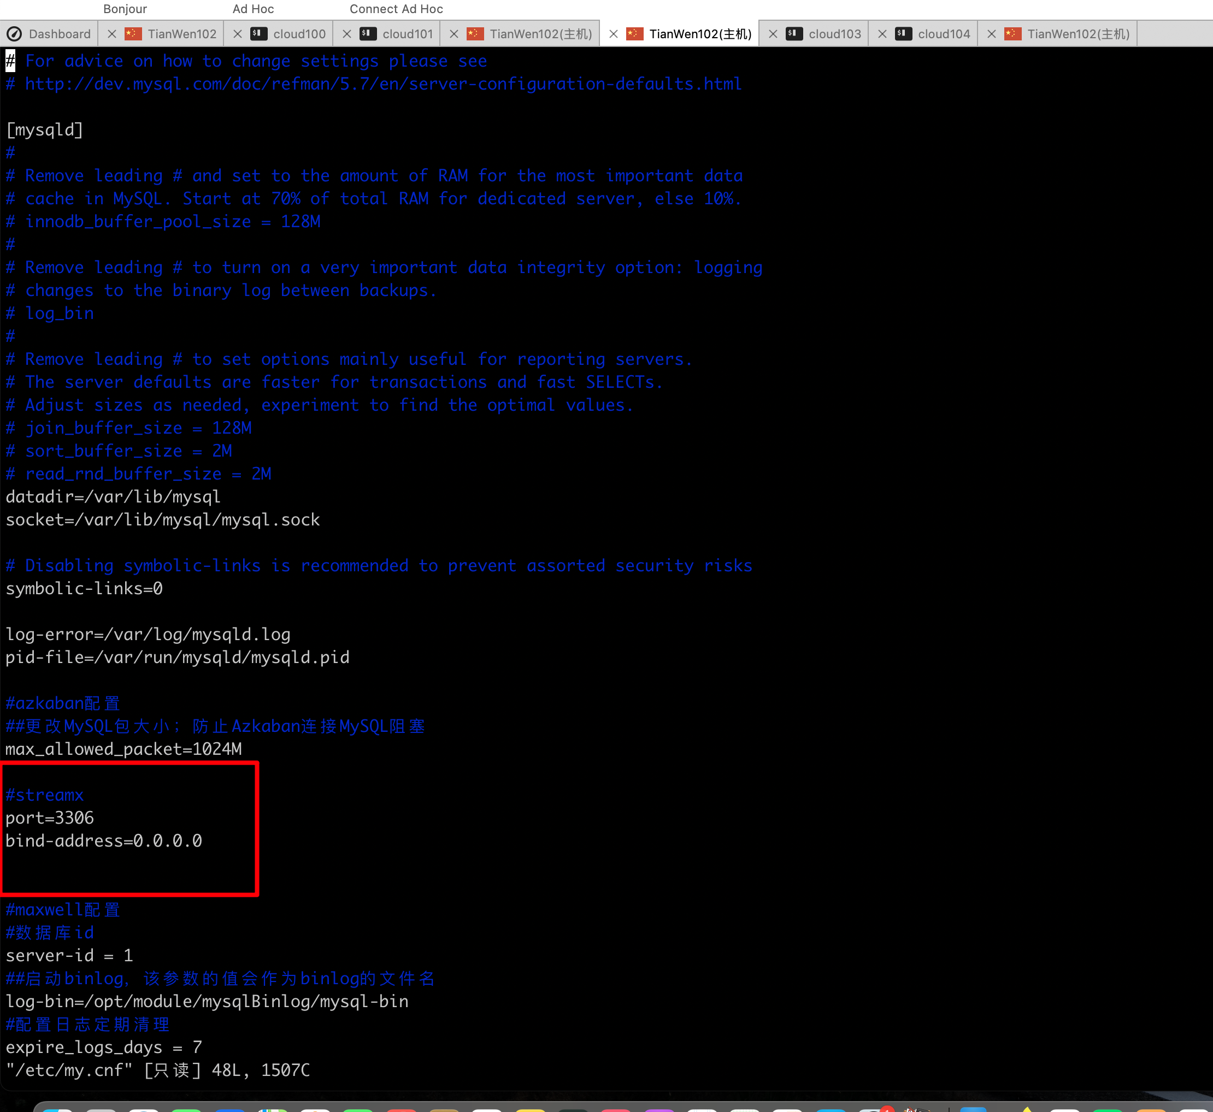1213x1112 pixels.
Task: Click the '# log_bin' comment line
Action: [x=50, y=313]
